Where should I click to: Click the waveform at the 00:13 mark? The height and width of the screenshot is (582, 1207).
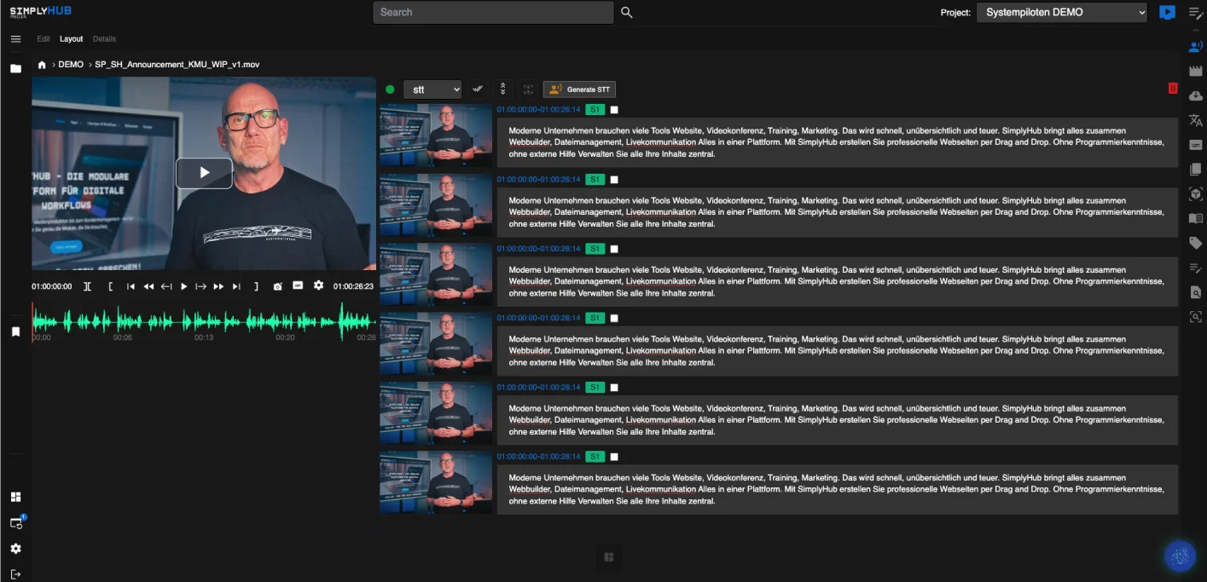[x=203, y=321]
